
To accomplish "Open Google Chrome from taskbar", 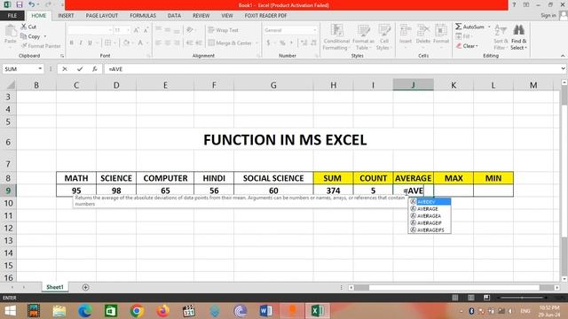I will [137, 311].
